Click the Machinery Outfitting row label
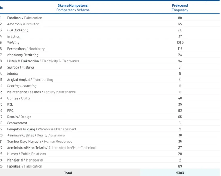Image resolution: width=221 pixels, height=176 pixels. pyautogui.click(x=23, y=55)
